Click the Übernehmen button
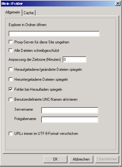The height and width of the screenshot is (167, 122). (107, 159)
